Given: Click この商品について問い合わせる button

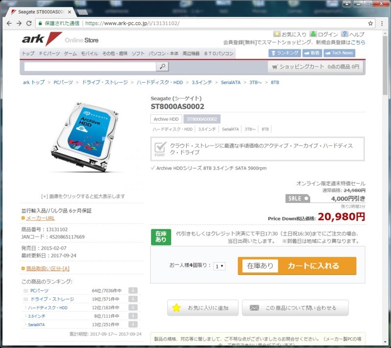Looking at the screenshot, I should click(x=295, y=308).
